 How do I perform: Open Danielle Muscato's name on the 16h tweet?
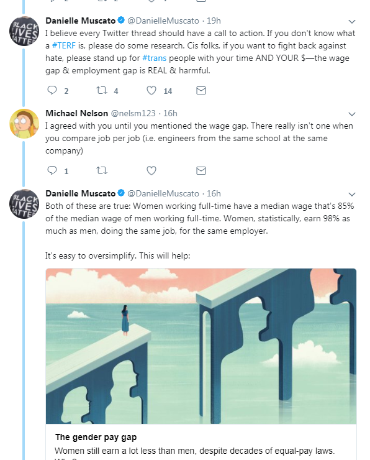point(81,193)
